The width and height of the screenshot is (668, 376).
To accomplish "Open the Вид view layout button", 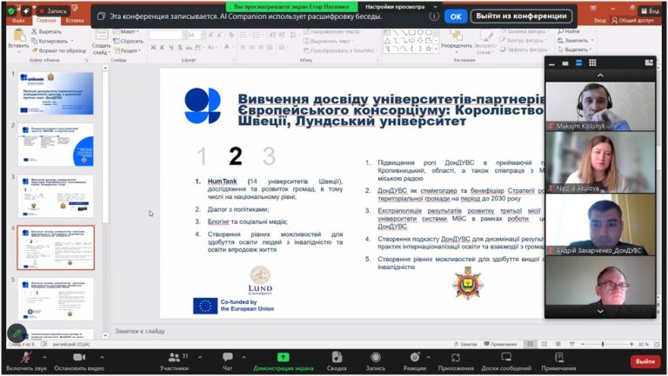I will tap(651, 10).
